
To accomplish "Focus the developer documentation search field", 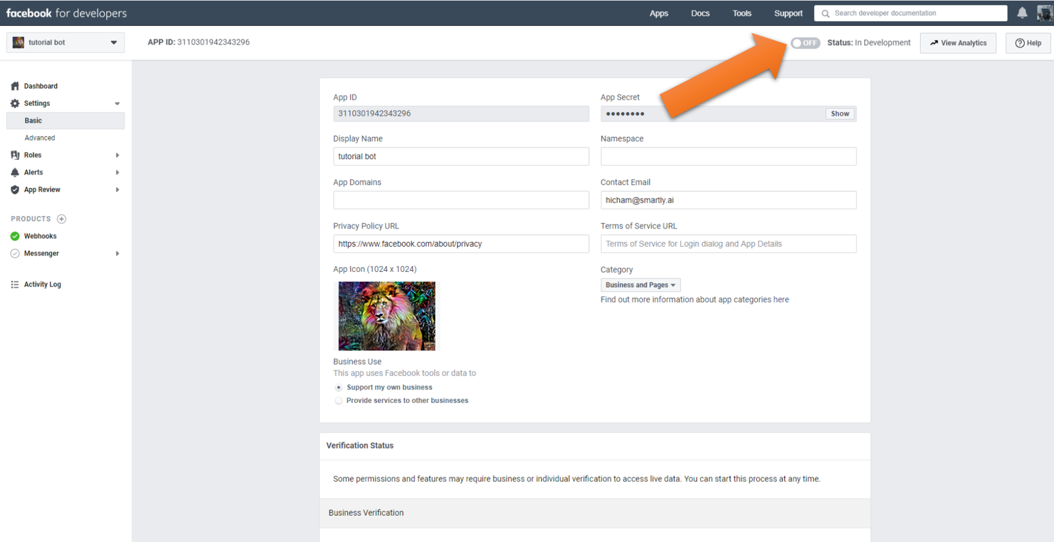I will pyautogui.click(x=911, y=13).
